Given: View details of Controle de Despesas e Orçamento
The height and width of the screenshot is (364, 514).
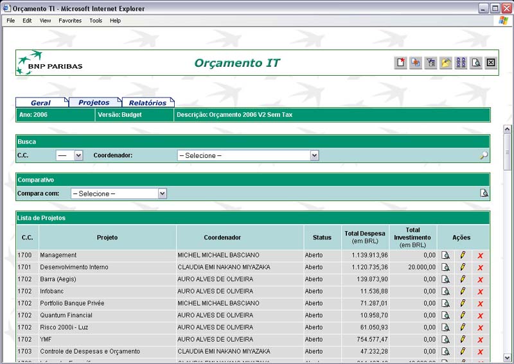Looking at the screenshot, I should click(x=445, y=352).
